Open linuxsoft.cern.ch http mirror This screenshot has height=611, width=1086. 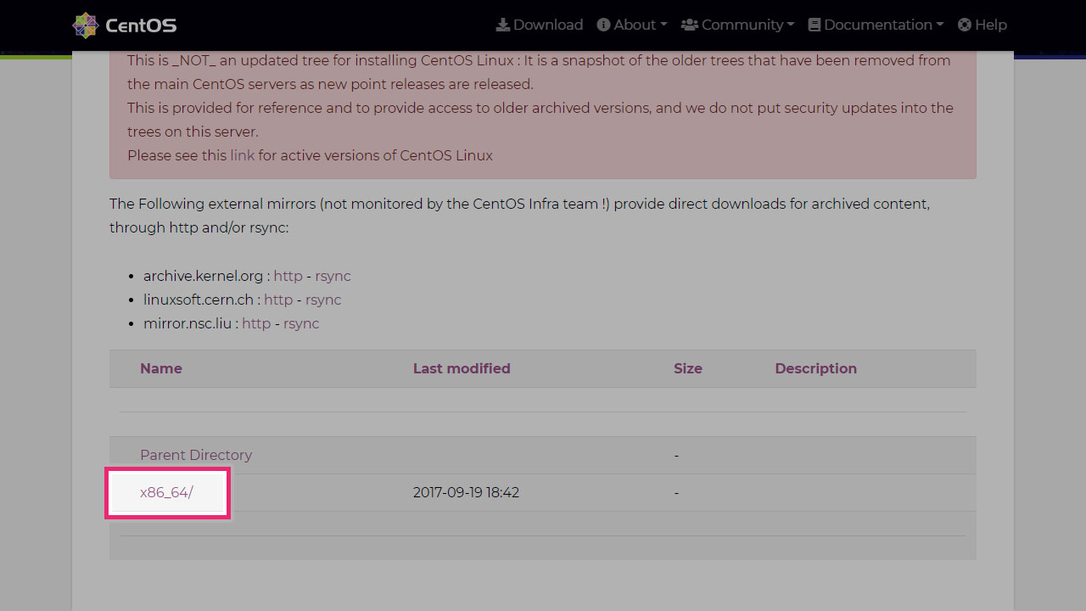[278, 300]
